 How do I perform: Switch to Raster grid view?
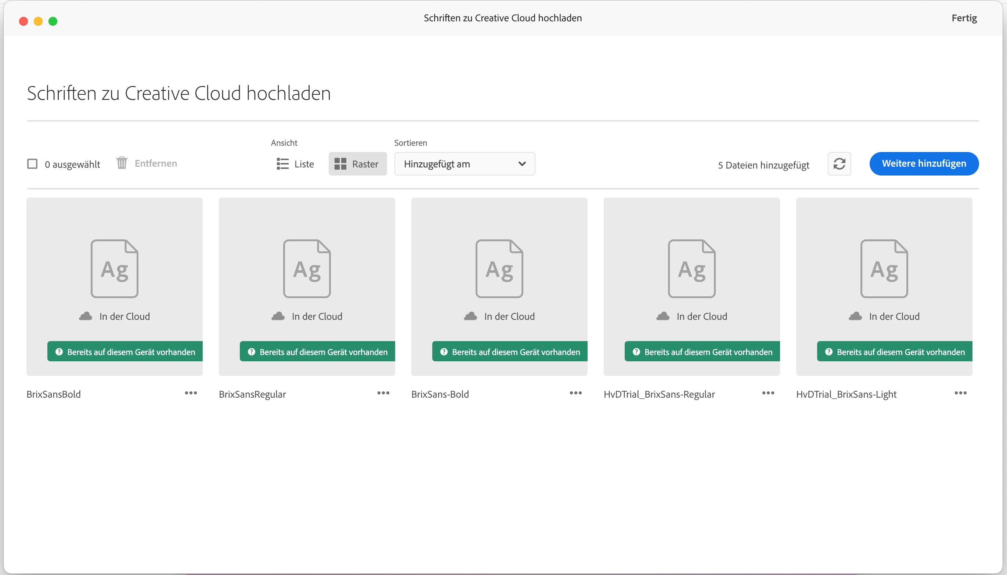pyautogui.click(x=357, y=163)
